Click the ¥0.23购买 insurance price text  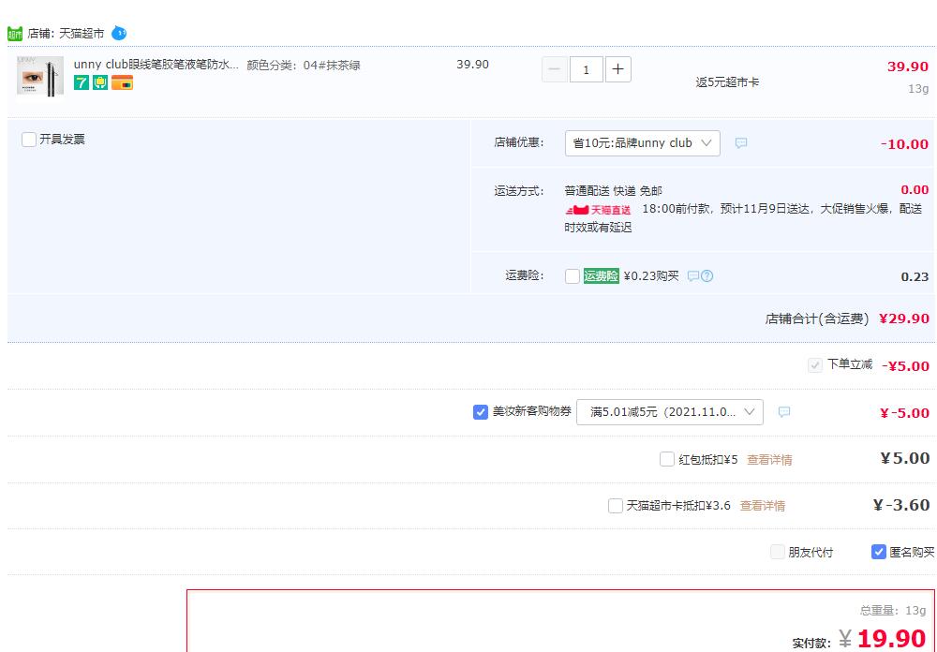[651, 276]
